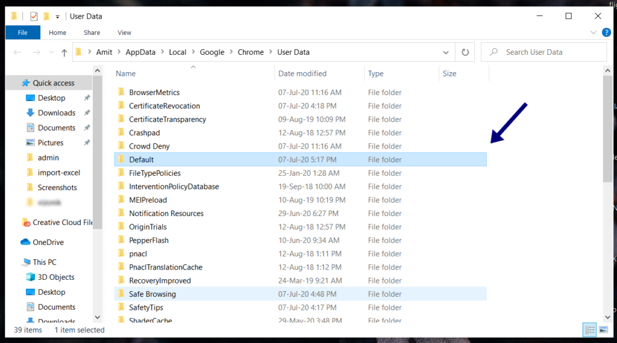Select OneDrive in the navigation pane
Viewport: 617px width, 343px height.
(x=48, y=242)
